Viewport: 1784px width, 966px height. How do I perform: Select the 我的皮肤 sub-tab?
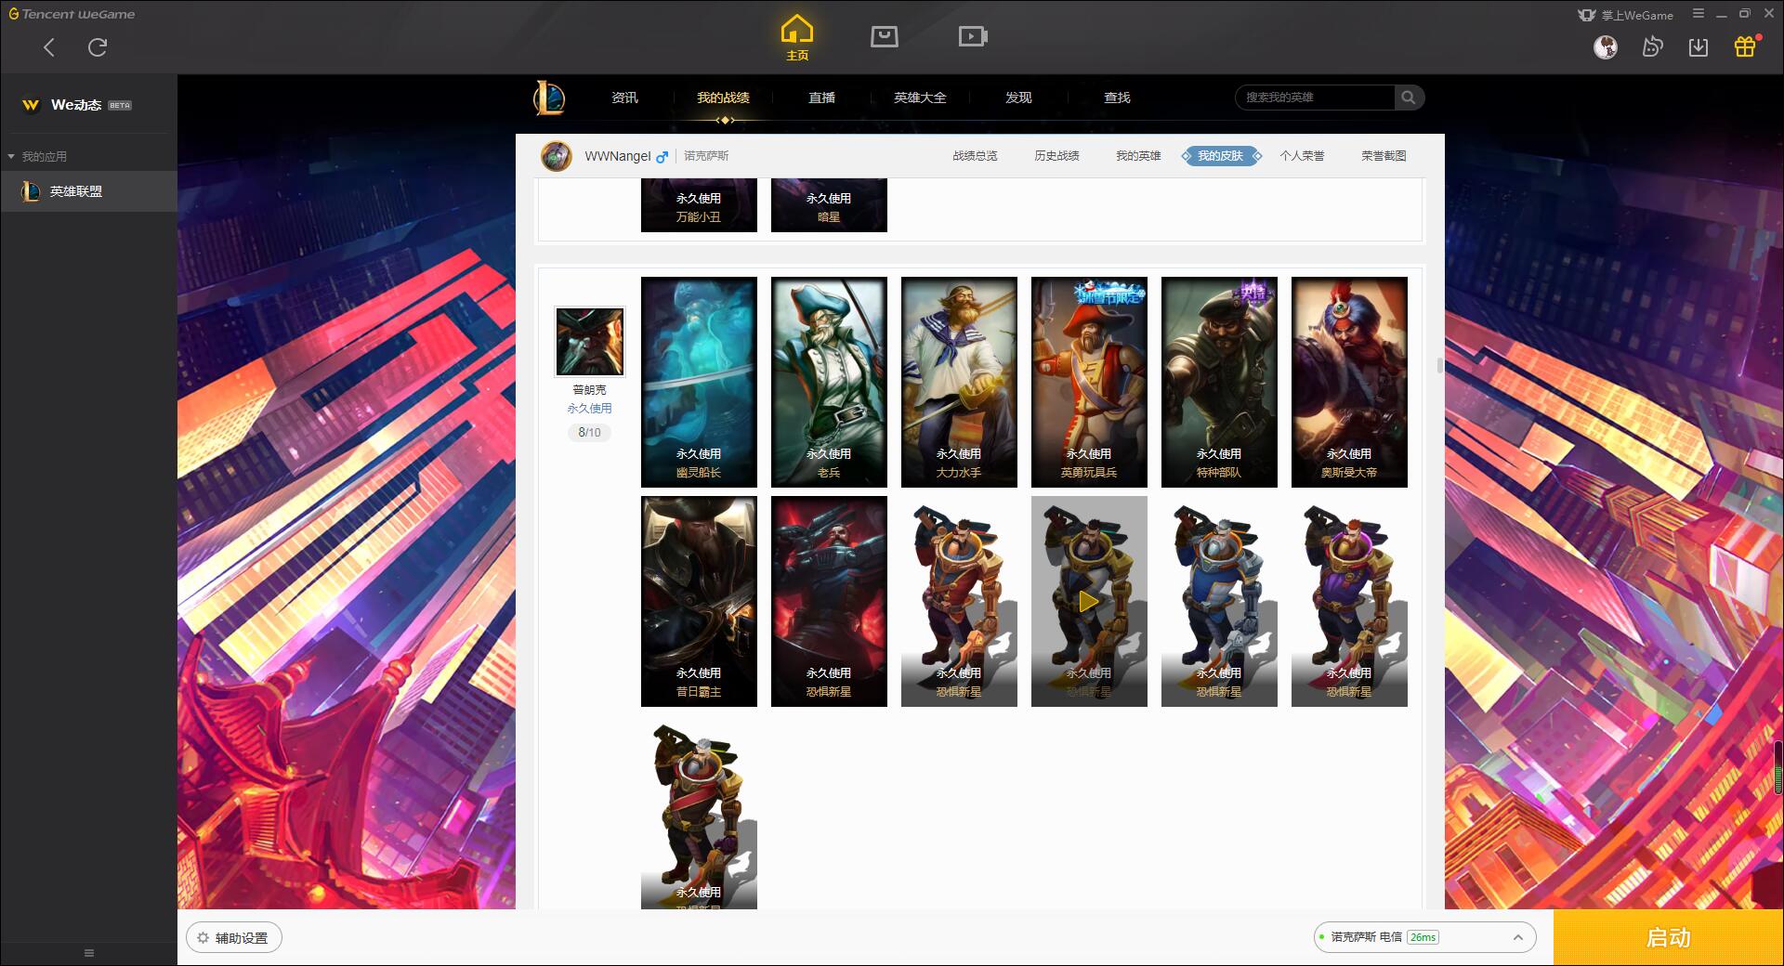tap(1221, 156)
